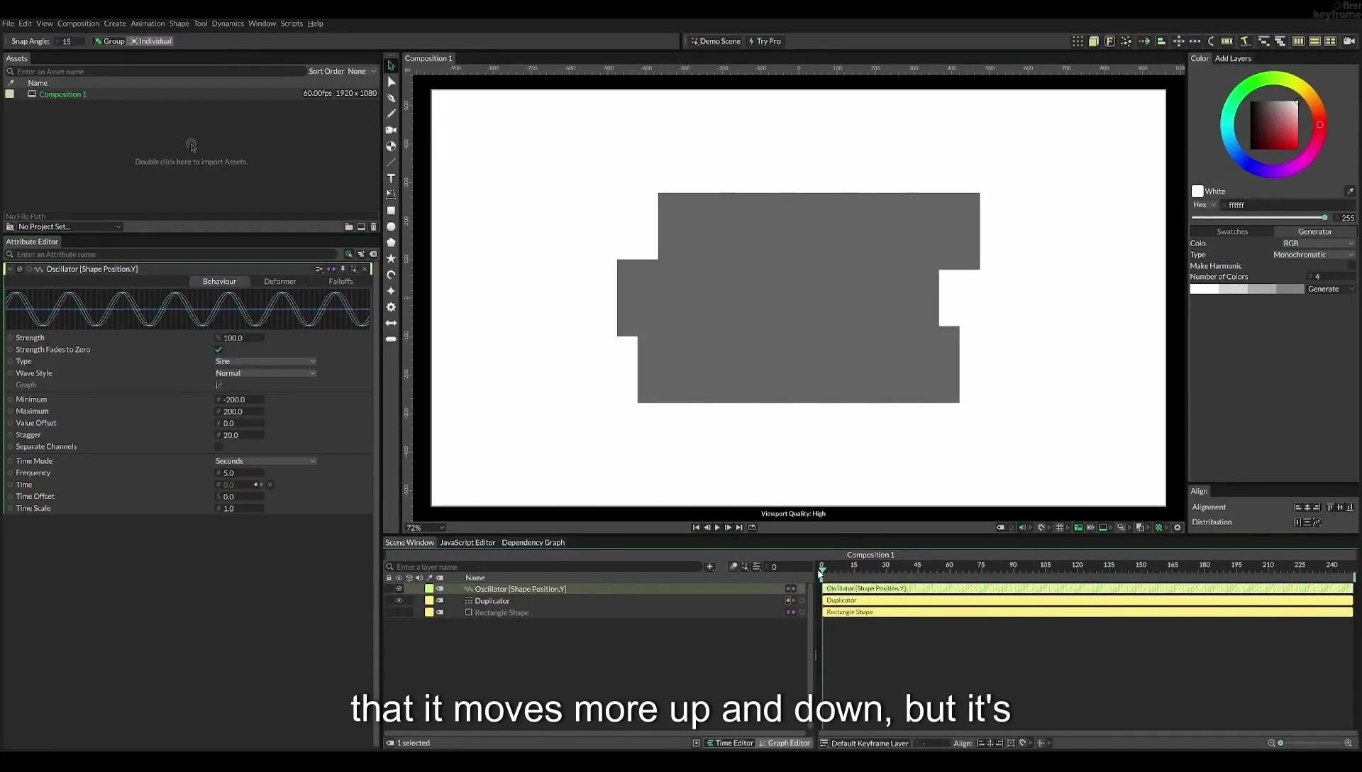Screen dimensions: 1362x772
Task: Open the eyedropper color picker
Action: 1349,191
